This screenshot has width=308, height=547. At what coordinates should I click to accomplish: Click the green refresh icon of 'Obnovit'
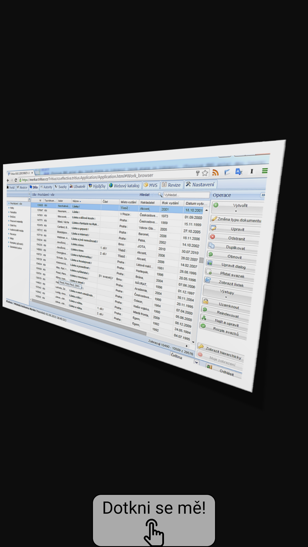coord(210,254)
